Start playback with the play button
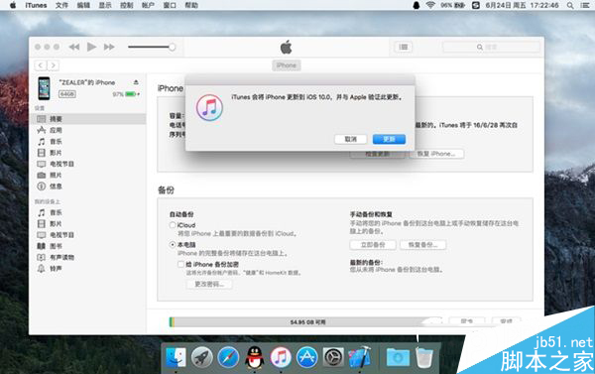Screen dimensions: 595x374 coord(91,47)
